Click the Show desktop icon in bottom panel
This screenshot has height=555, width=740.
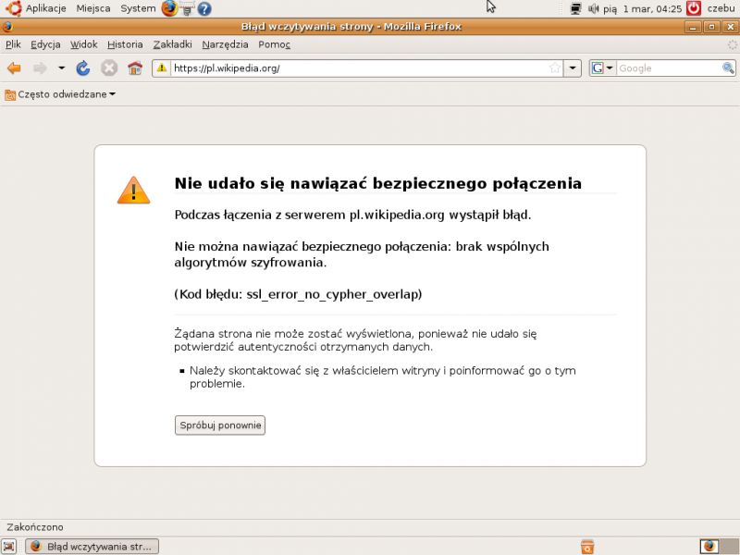coord(9,546)
